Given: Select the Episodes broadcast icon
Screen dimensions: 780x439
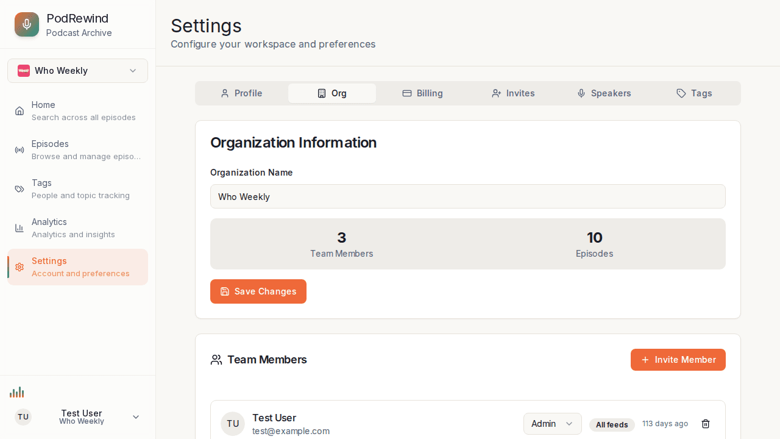Looking at the screenshot, I should click(19, 149).
